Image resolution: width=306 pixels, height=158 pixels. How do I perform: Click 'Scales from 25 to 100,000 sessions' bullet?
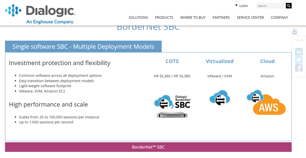[x=59, y=117]
